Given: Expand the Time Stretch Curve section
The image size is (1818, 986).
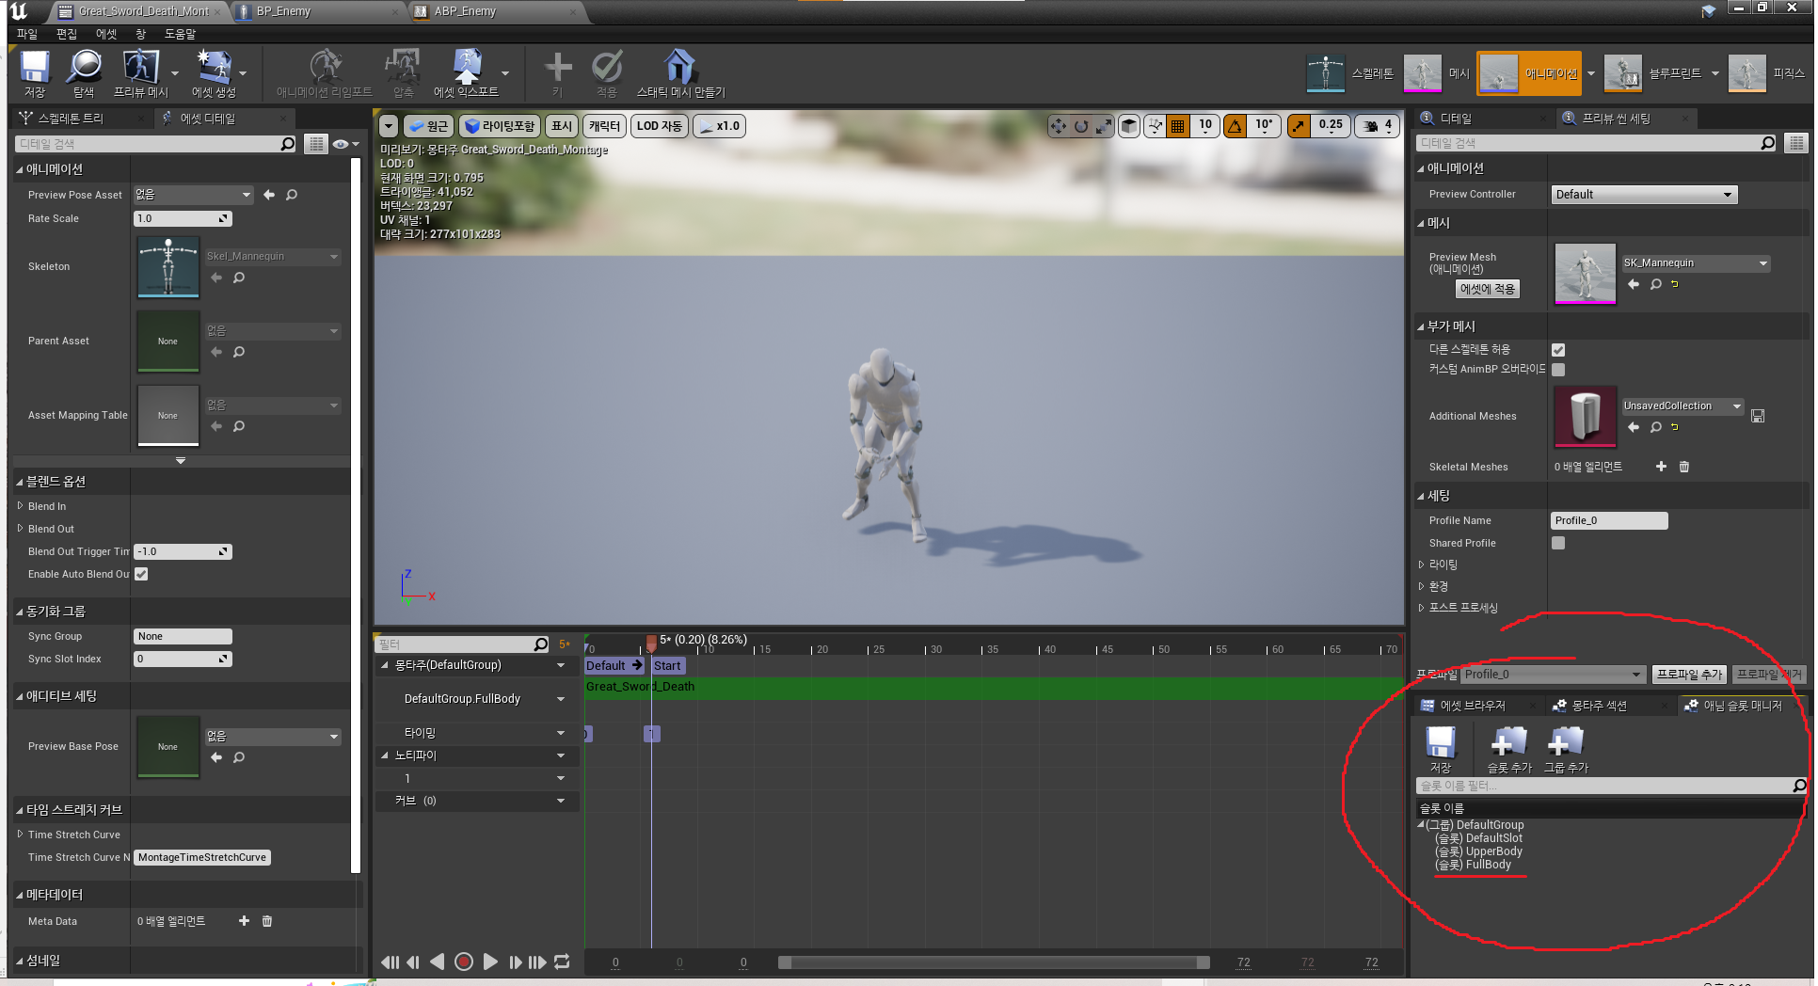Looking at the screenshot, I should click(21, 835).
